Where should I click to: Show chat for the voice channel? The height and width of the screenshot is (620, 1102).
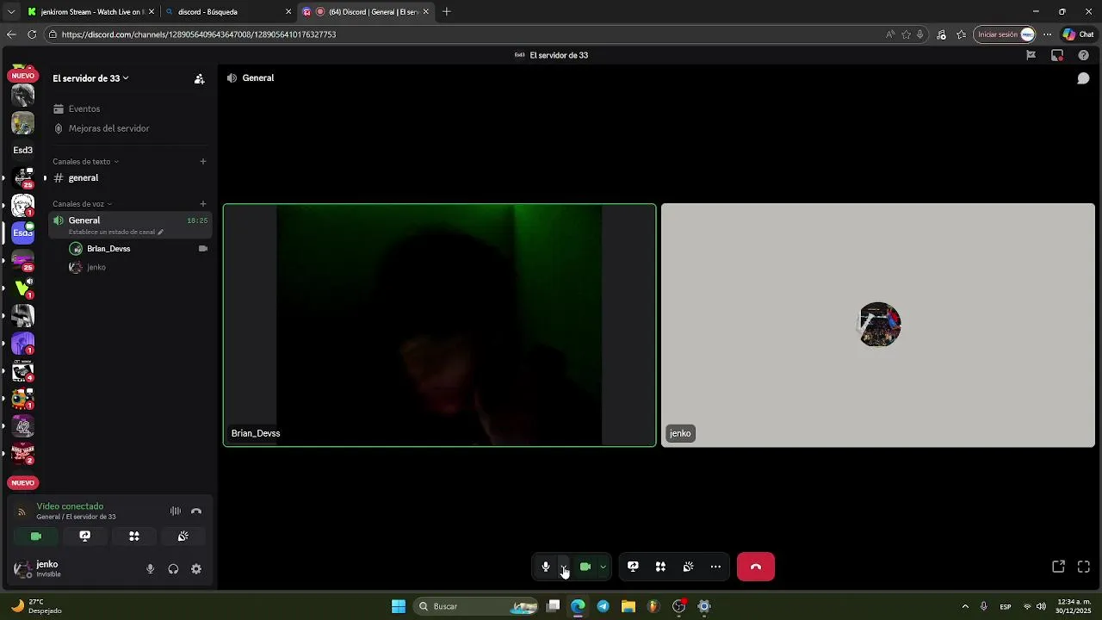[x=1083, y=78]
